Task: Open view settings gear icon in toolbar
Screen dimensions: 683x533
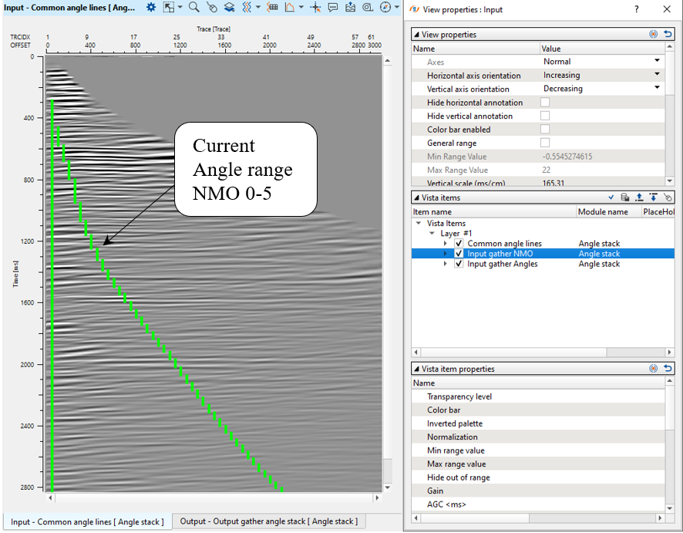Action: click(x=151, y=7)
